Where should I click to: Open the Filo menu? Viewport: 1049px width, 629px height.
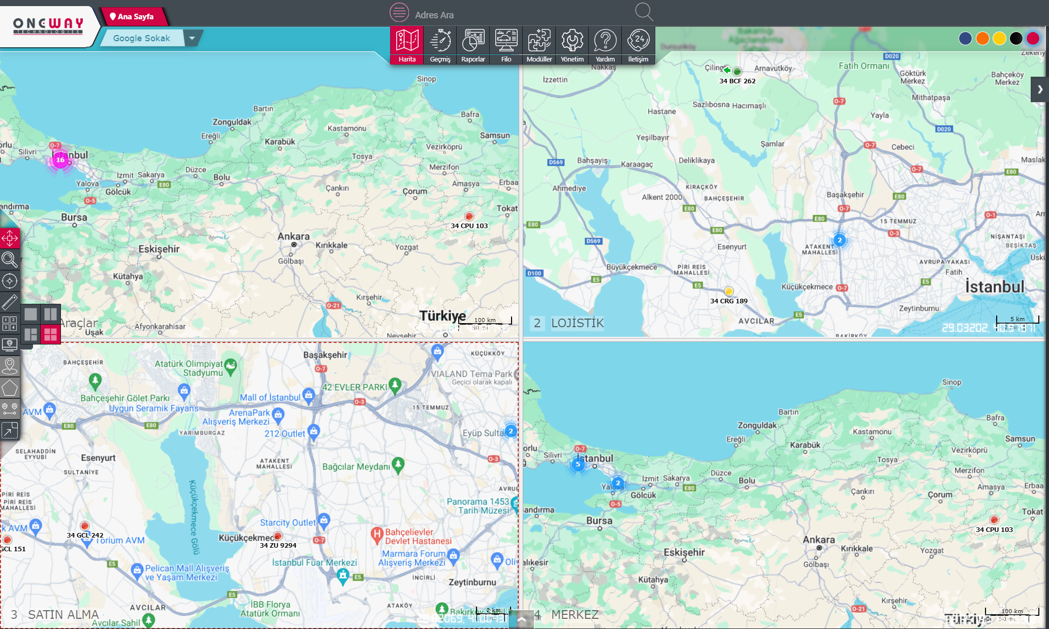coord(506,46)
